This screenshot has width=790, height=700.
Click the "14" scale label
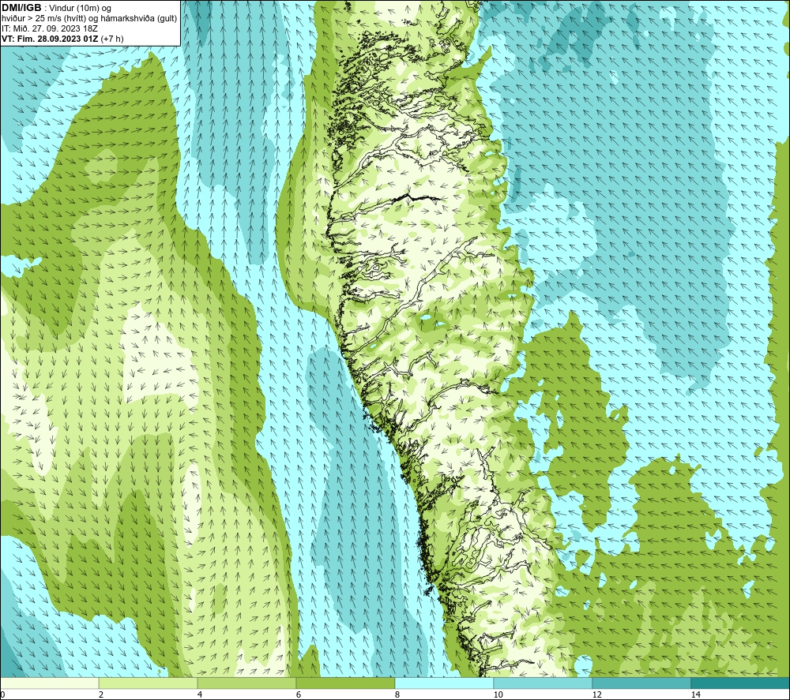[695, 695]
